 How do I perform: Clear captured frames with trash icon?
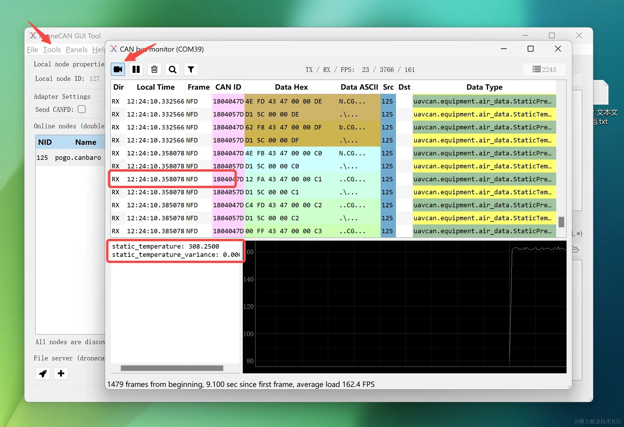[154, 70]
